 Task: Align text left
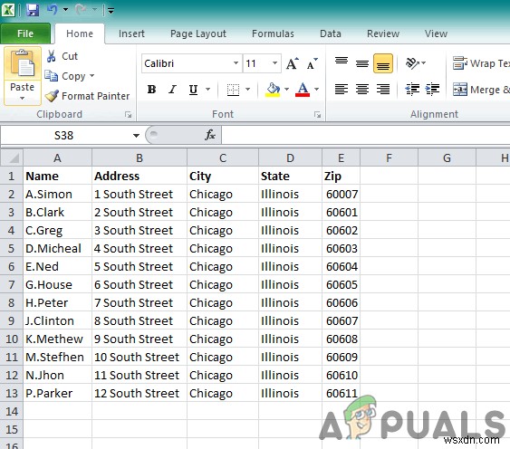(x=342, y=89)
